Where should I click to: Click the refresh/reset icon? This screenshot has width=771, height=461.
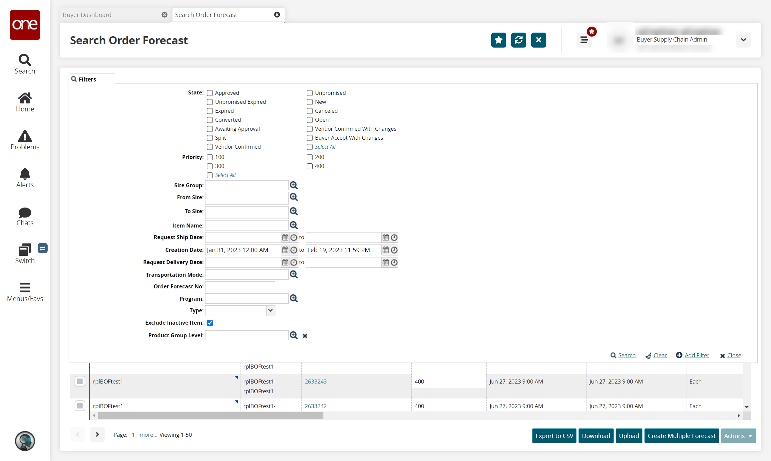pyautogui.click(x=519, y=40)
